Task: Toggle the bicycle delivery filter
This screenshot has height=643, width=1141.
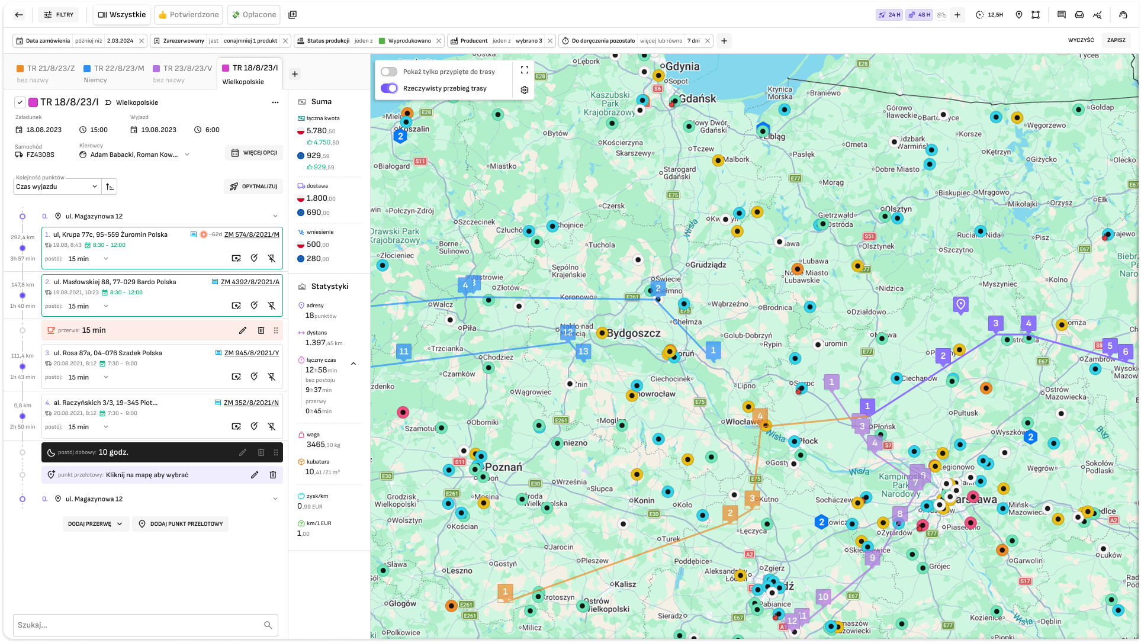Action: point(941,15)
